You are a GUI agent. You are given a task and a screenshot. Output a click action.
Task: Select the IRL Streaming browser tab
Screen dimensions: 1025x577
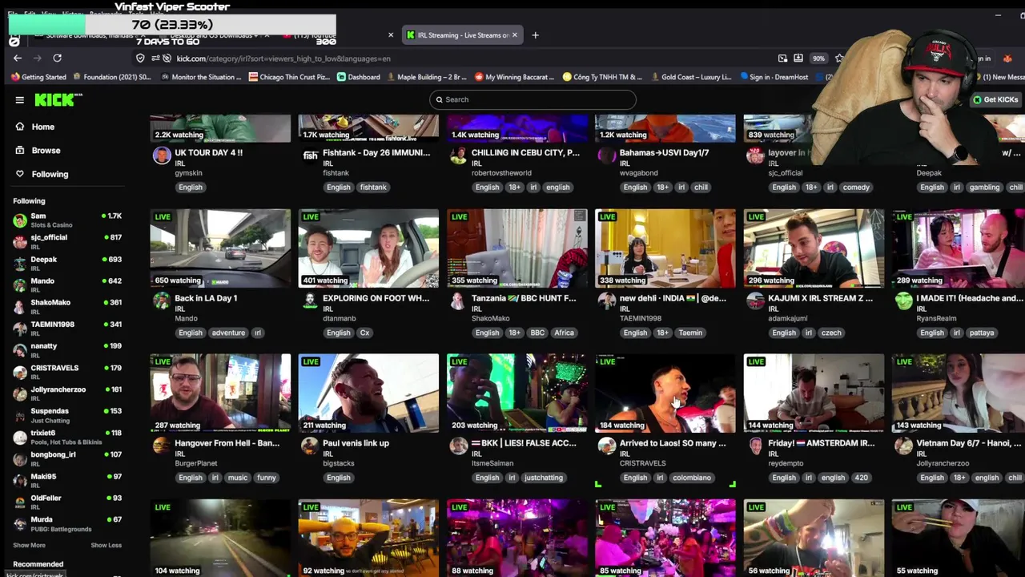(x=462, y=35)
